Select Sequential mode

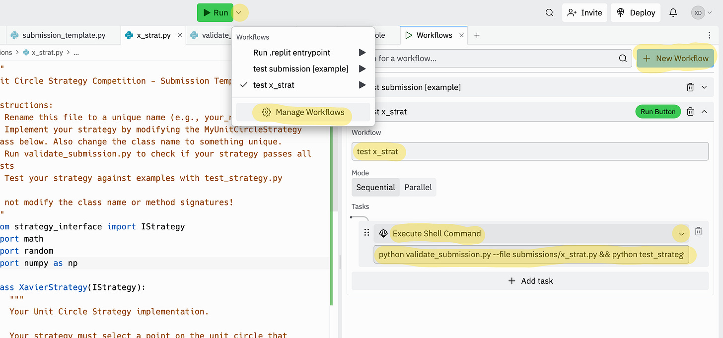375,187
